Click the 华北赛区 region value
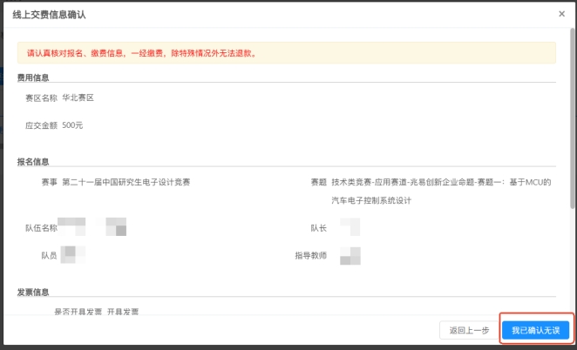Image resolution: width=577 pixels, height=350 pixels. 78,98
